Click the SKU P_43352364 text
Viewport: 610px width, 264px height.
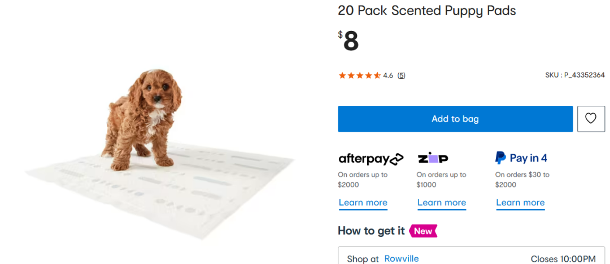click(x=574, y=75)
